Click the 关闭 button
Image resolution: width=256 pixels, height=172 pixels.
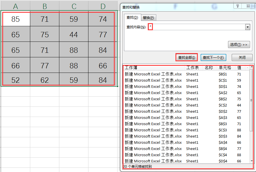242,57
